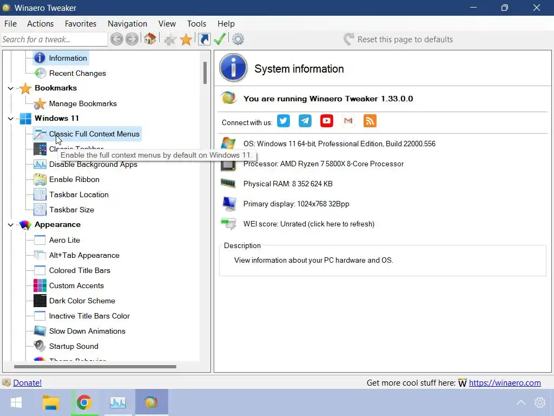The image size is (554, 416).
Task: Apply changes with the green checkmark icon
Action: [x=220, y=39]
